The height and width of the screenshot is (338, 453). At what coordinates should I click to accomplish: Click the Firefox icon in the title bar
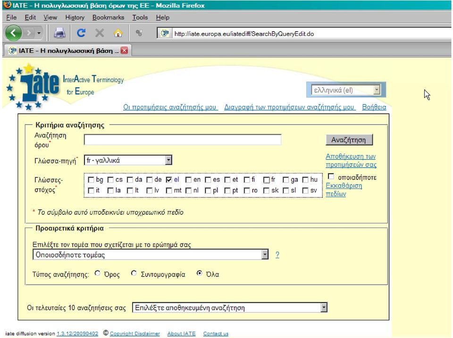(x=7, y=5)
